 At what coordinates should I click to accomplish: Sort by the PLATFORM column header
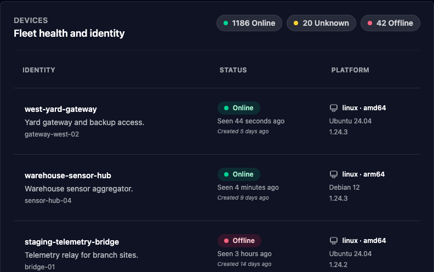[x=350, y=70]
